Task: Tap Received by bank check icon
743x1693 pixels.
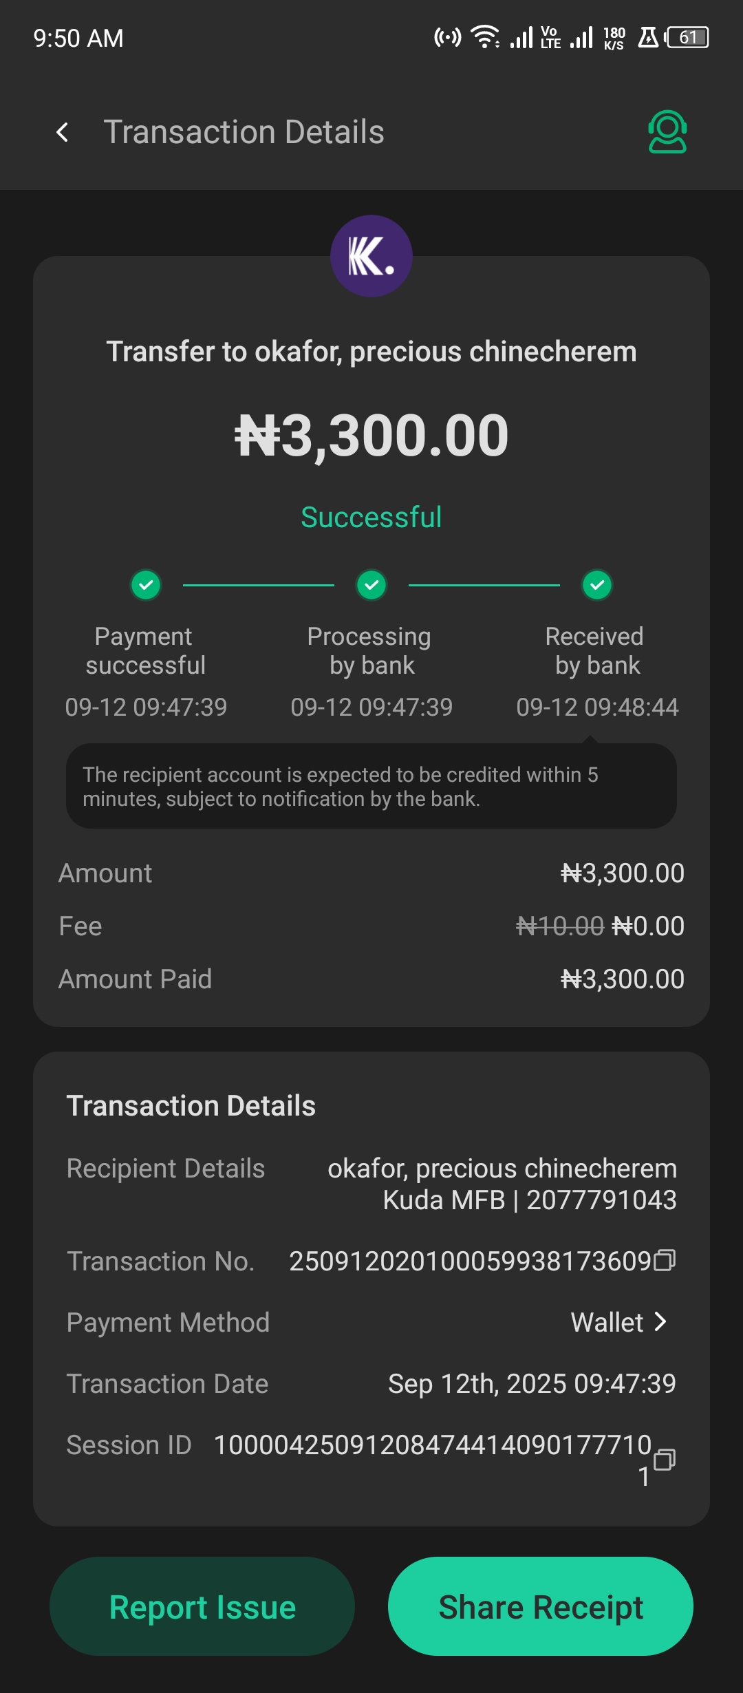Action: 597,585
